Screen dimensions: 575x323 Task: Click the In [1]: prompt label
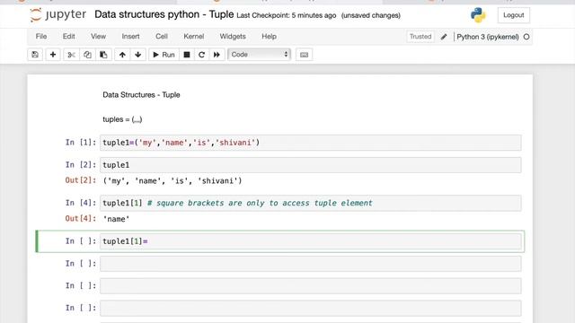point(81,143)
